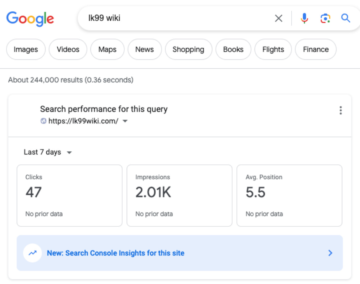The image size is (360, 284).
Task: Expand the lk99wiki.com property dropdown
Action: coord(125,121)
